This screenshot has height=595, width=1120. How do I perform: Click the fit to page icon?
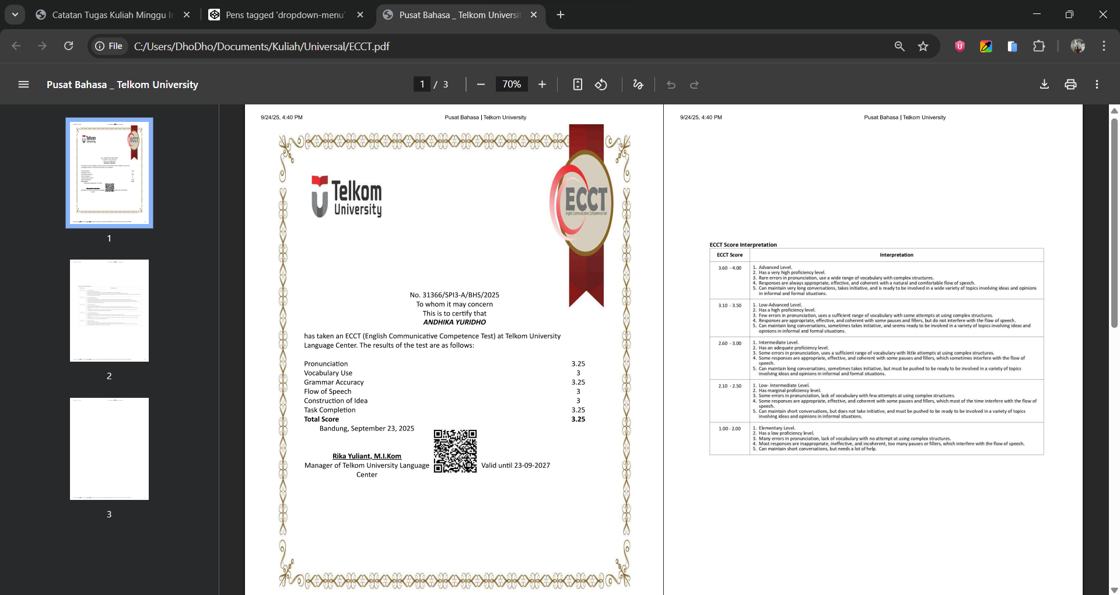tap(577, 85)
